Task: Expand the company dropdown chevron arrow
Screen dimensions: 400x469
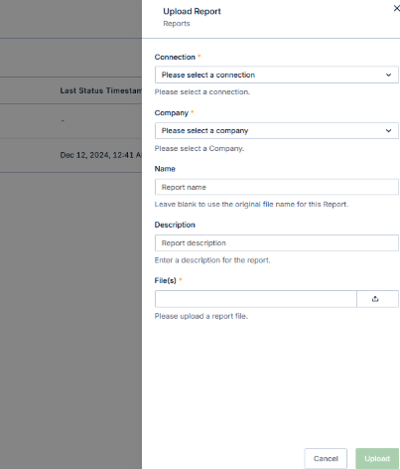Action: [x=388, y=131]
